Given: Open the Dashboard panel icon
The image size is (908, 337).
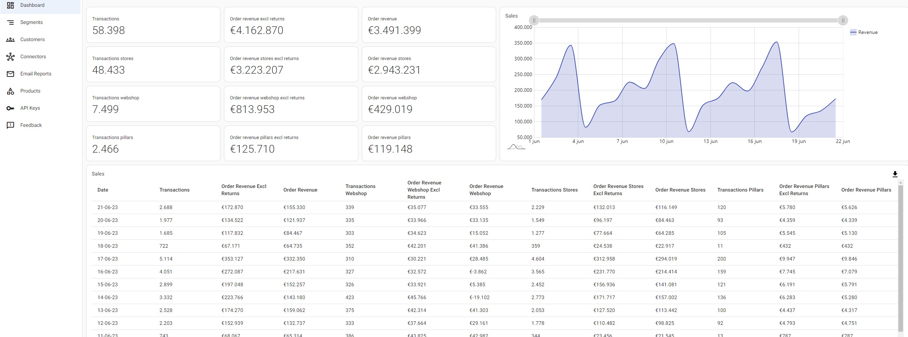Looking at the screenshot, I should pyautogui.click(x=10, y=5).
